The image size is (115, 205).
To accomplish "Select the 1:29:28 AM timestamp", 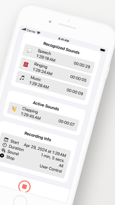I will click(x=39, y=85).
